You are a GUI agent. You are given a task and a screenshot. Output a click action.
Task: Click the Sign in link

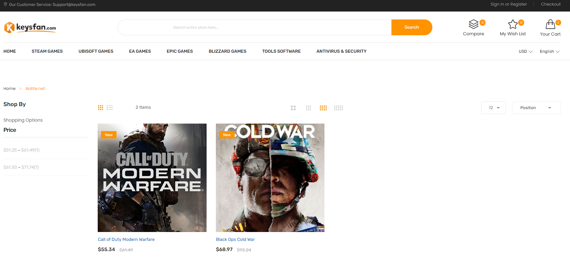tap(497, 4)
